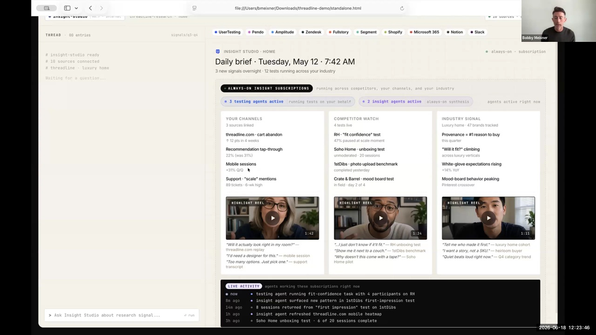The image size is (596, 335).
Task: Open the Shopify source chip
Action: [393, 33]
